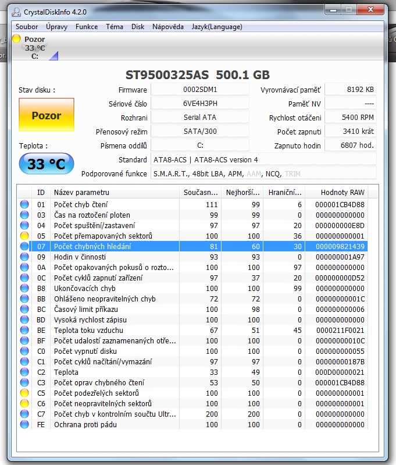Open the Nápověda menu
The image size is (396, 465).
coord(168,27)
